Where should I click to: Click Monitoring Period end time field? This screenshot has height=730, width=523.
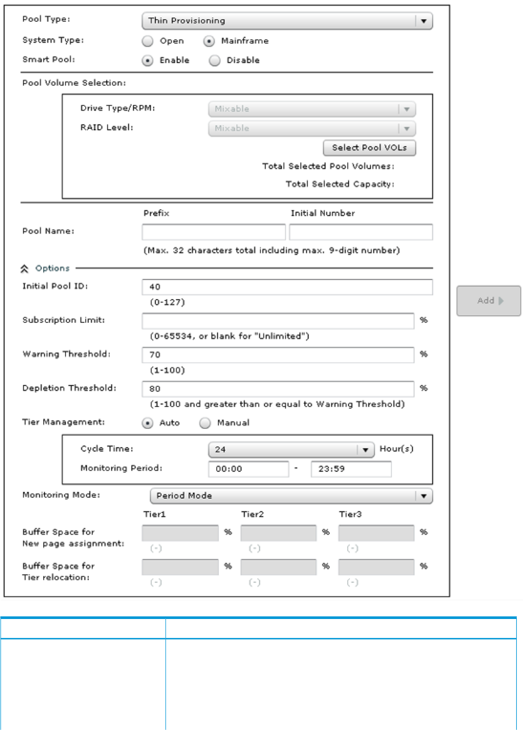(351, 469)
